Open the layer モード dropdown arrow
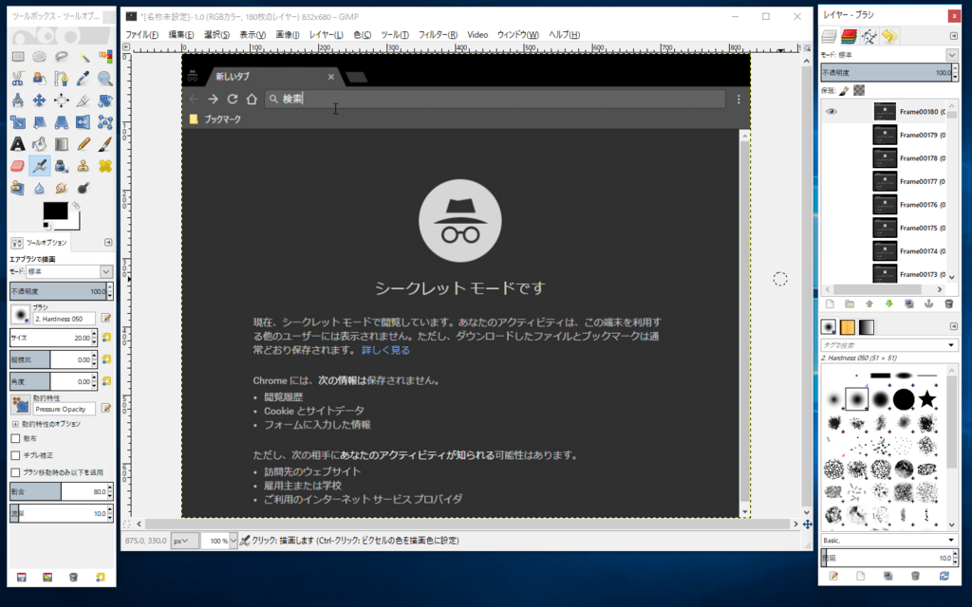 tap(952, 55)
